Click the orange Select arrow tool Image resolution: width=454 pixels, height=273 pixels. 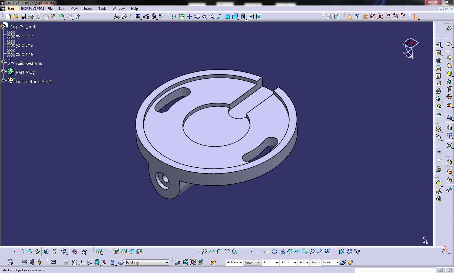[350, 17]
